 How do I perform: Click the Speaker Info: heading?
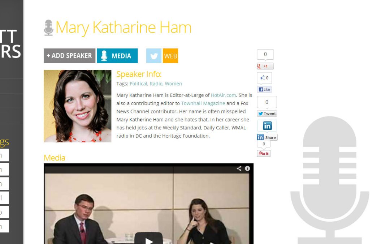[x=139, y=74]
